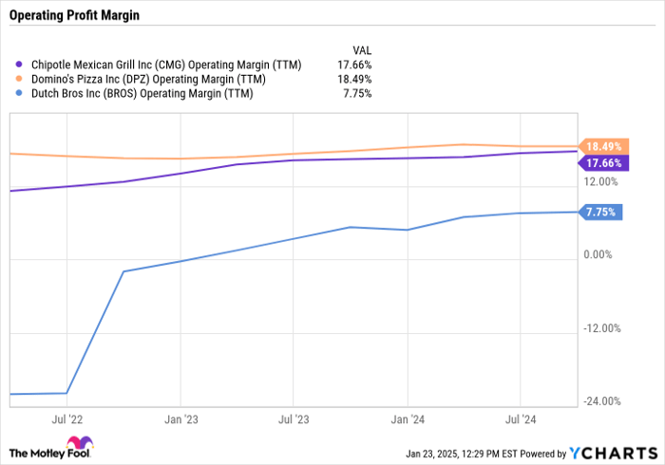Screen dimensions: 665x465
Task: Click the purple 17.66% end-of-line tag
Action: (x=603, y=163)
